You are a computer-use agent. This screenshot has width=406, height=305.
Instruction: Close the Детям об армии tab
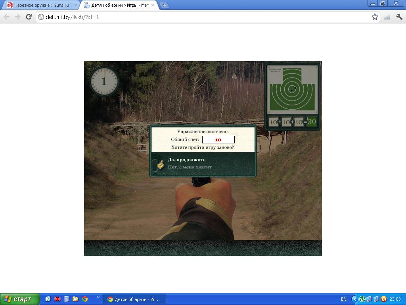pyautogui.click(x=153, y=5)
